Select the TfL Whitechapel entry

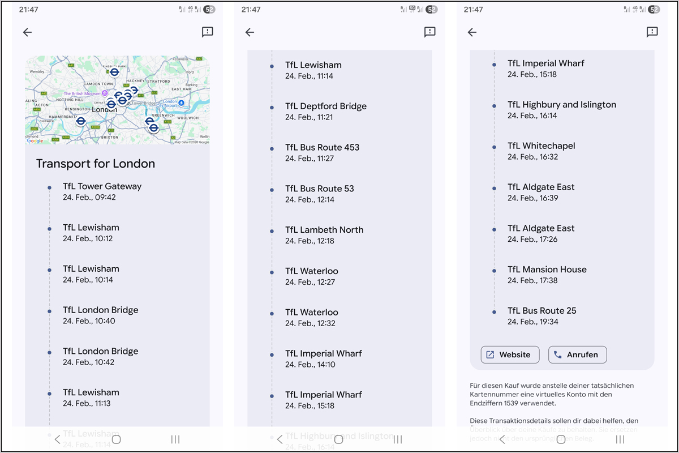click(x=541, y=151)
